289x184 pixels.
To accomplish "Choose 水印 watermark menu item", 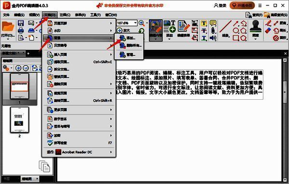I will point(79,31).
